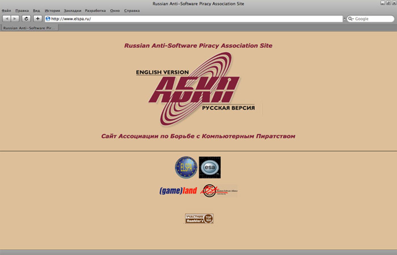Open the Закладки menu
The height and width of the screenshot is (255, 397).
[72, 11]
